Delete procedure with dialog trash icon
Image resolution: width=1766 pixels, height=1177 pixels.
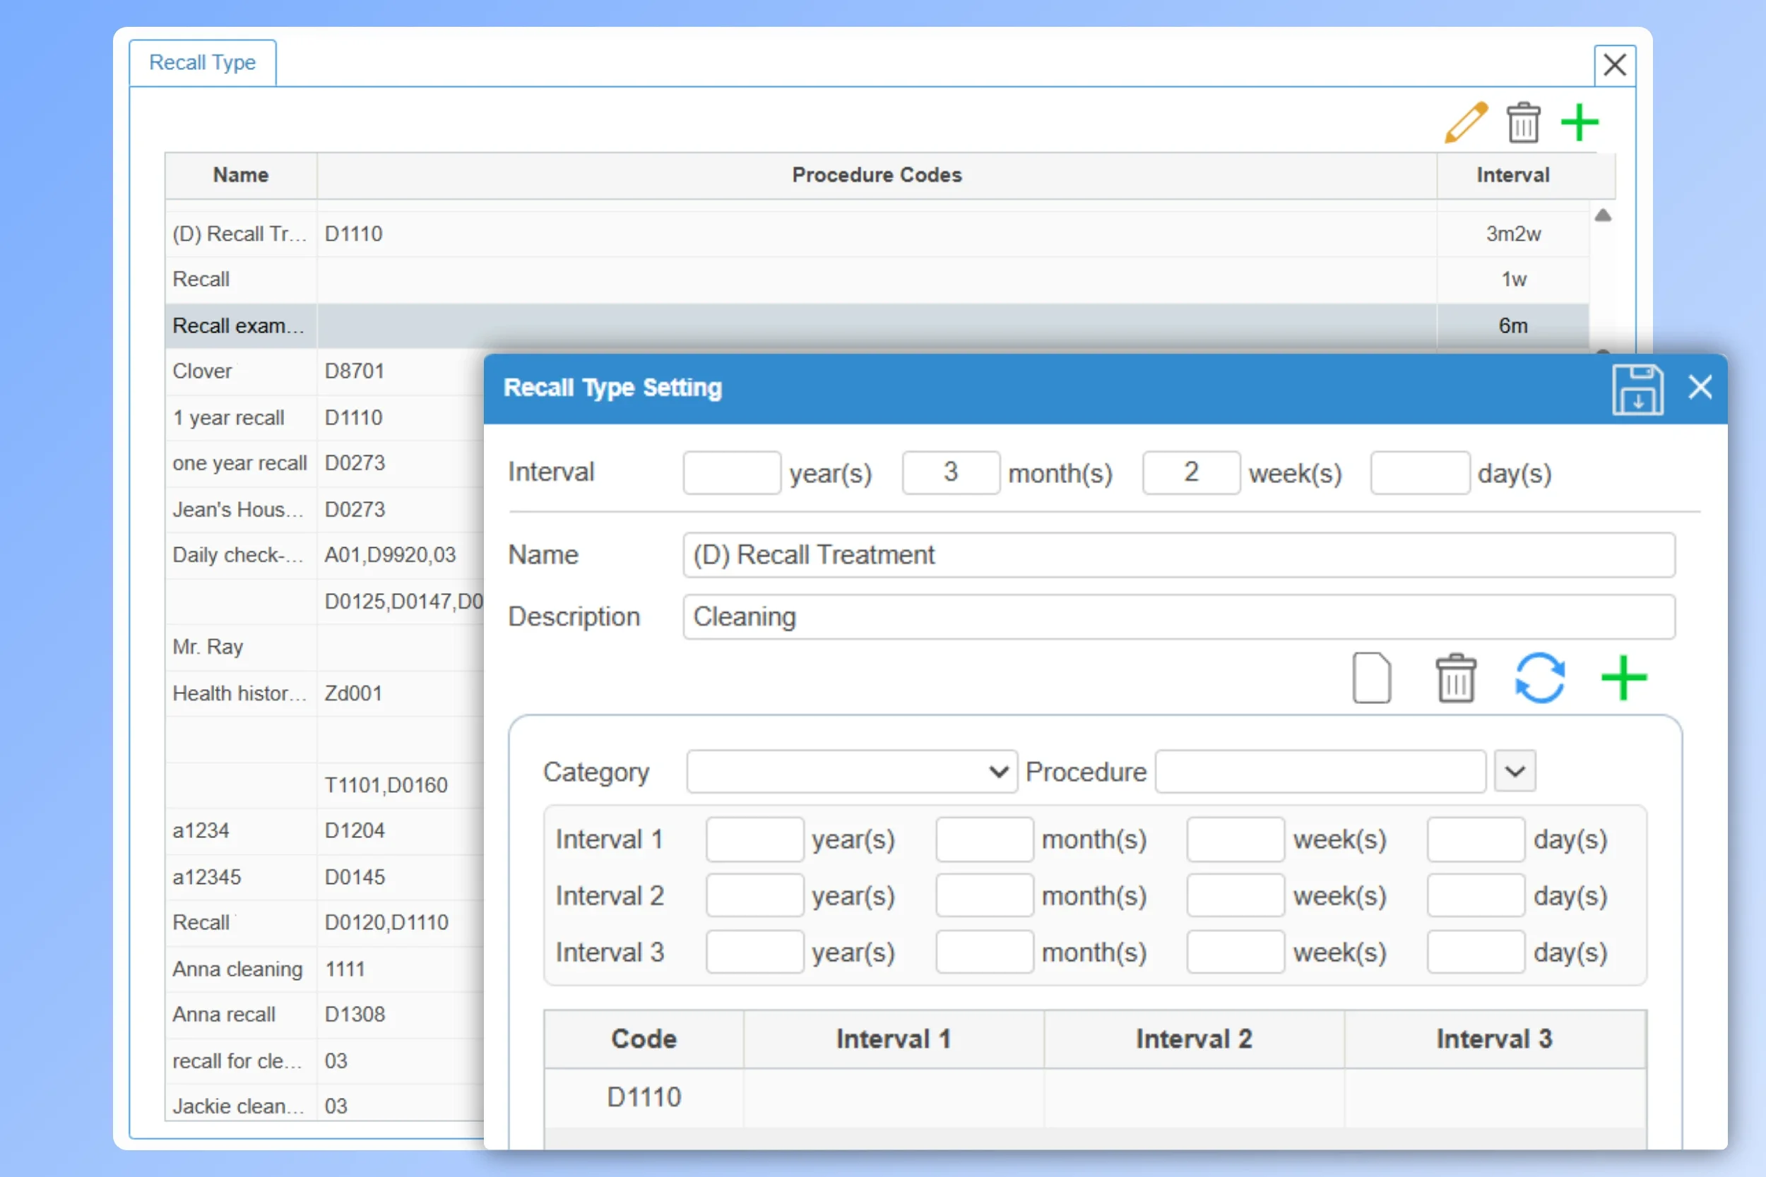click(1455, 678)
